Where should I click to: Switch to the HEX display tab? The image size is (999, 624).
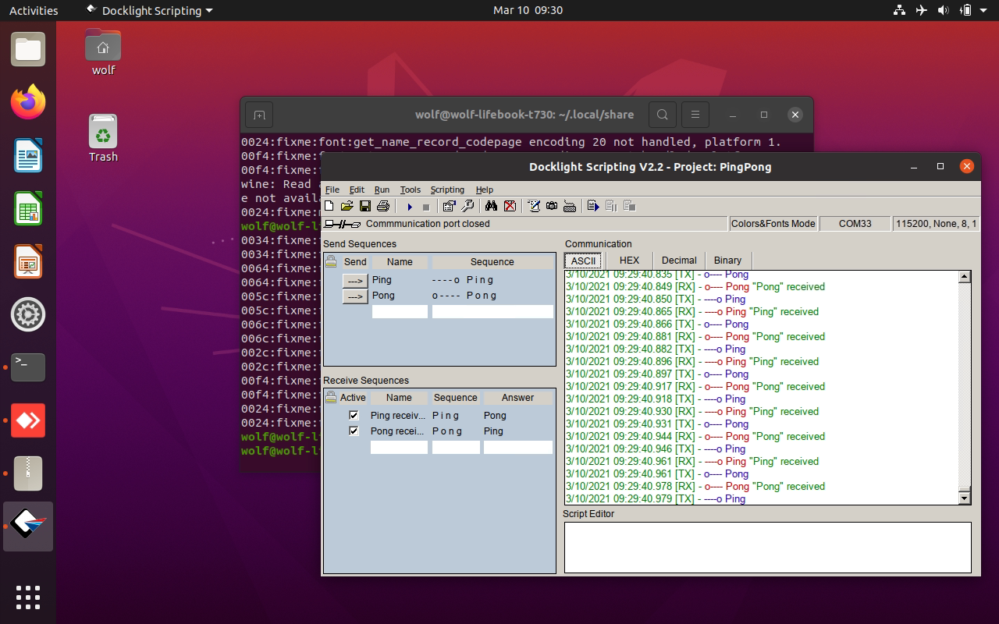(x=628, y=260)
